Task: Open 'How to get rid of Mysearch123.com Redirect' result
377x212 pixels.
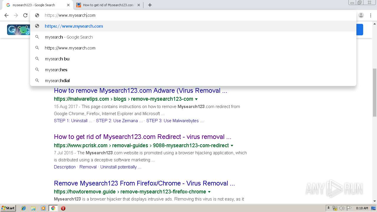Action: (x=143, y=137)
